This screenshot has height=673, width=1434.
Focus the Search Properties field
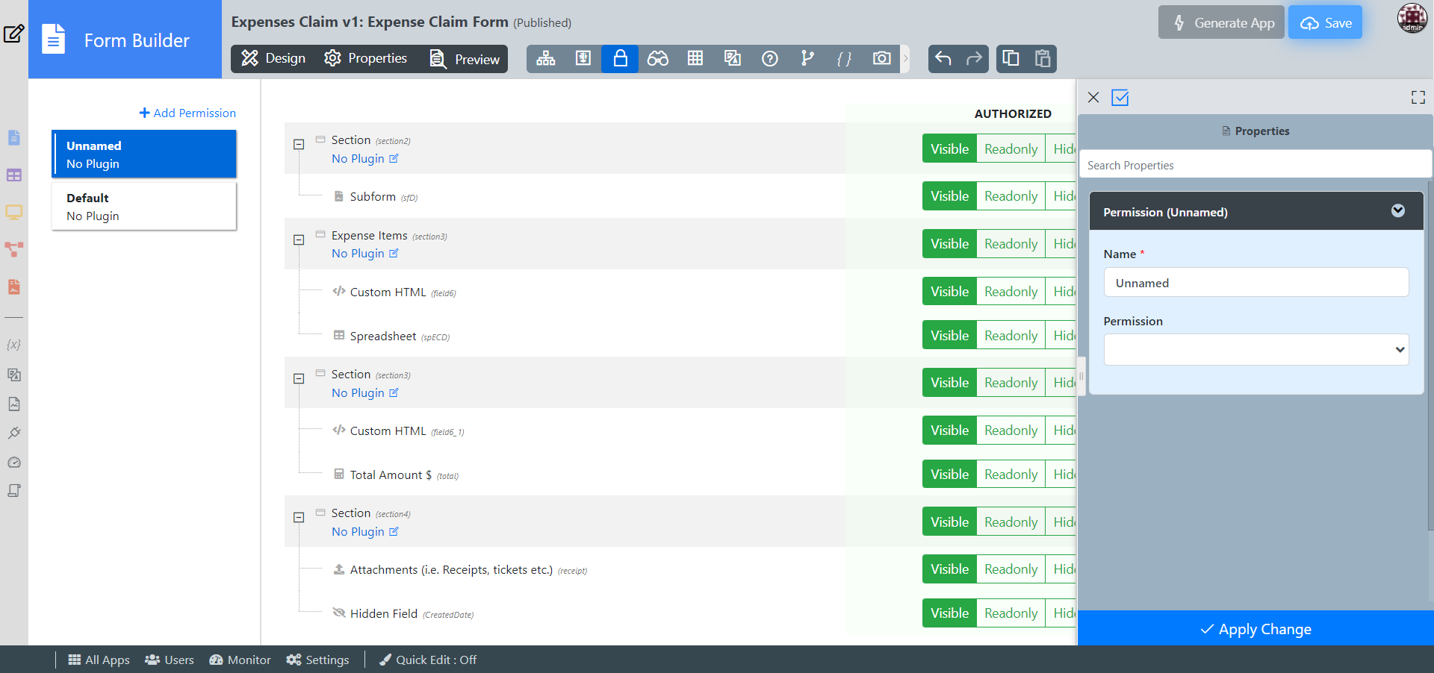click(1255, 165)
